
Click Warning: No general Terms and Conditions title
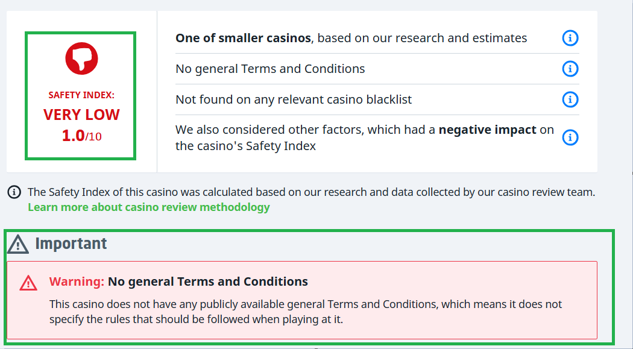coord(178,281)
